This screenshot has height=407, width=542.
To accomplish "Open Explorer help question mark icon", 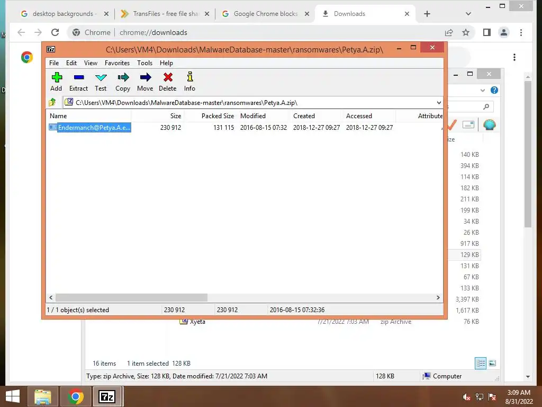I will click(x=494, y=90).
